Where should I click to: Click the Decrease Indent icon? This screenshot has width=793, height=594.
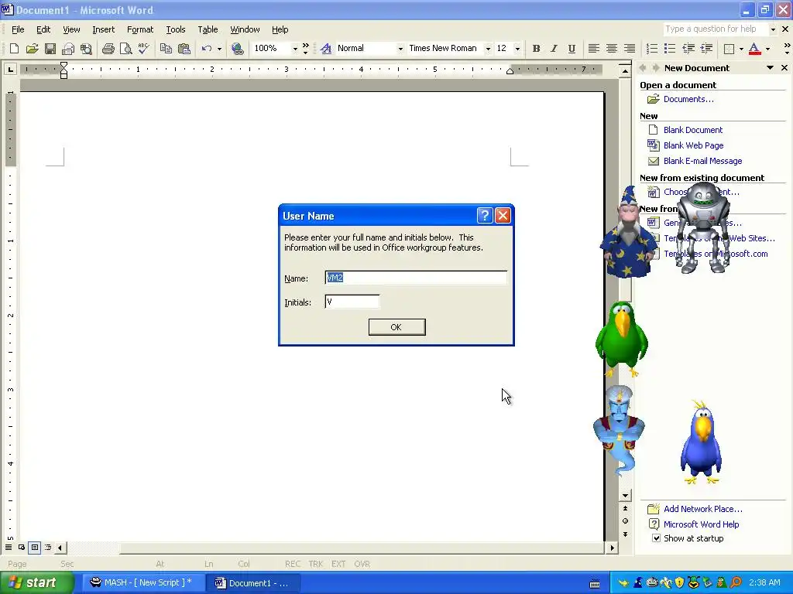pos(688,49)
